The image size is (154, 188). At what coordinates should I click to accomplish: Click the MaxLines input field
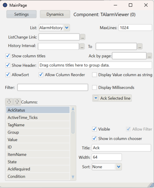[x=135, y=28]
